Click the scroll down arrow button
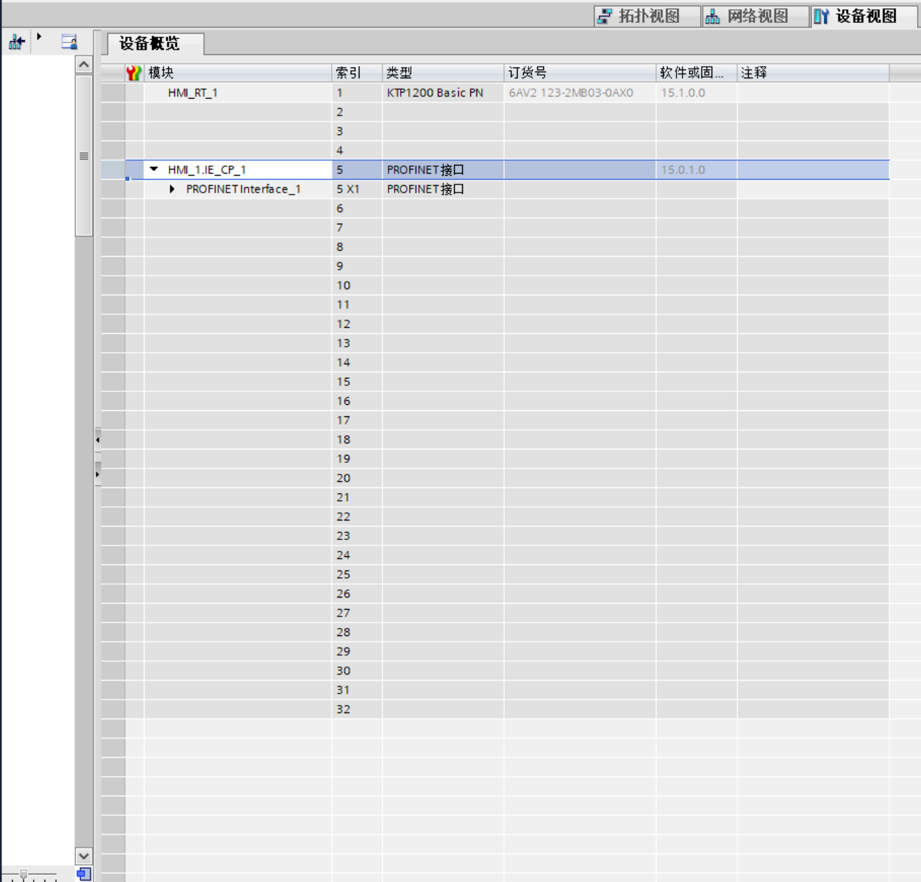The height and width of the screenshot is (882, 921). click(x=84, y=856)
